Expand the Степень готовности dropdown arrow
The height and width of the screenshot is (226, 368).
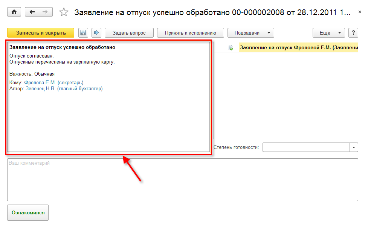coord(354,147)
